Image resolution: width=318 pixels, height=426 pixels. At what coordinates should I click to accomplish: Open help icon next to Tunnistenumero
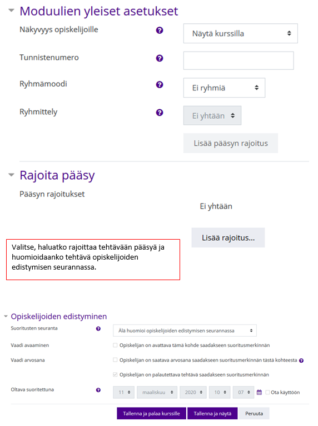pos(160,58)
